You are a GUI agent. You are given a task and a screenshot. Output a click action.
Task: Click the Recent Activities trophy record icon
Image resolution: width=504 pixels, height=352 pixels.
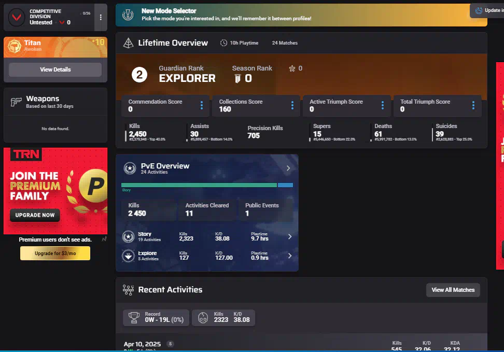[x=135, y=318]
